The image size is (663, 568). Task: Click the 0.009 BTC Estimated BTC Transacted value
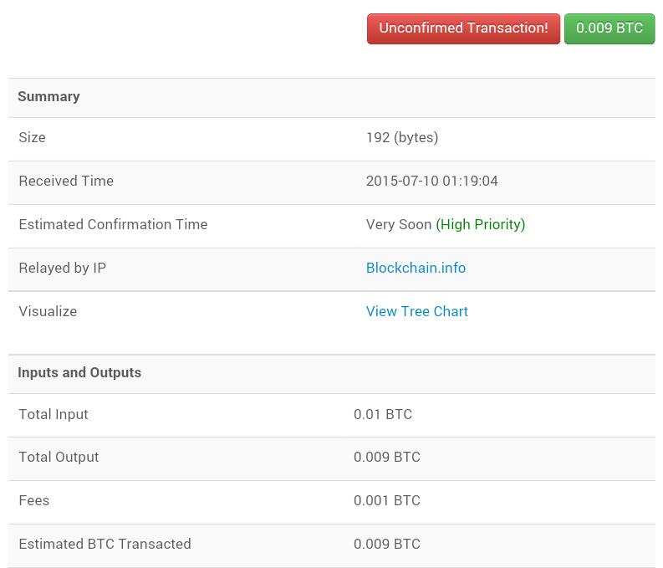pos(387,544)
